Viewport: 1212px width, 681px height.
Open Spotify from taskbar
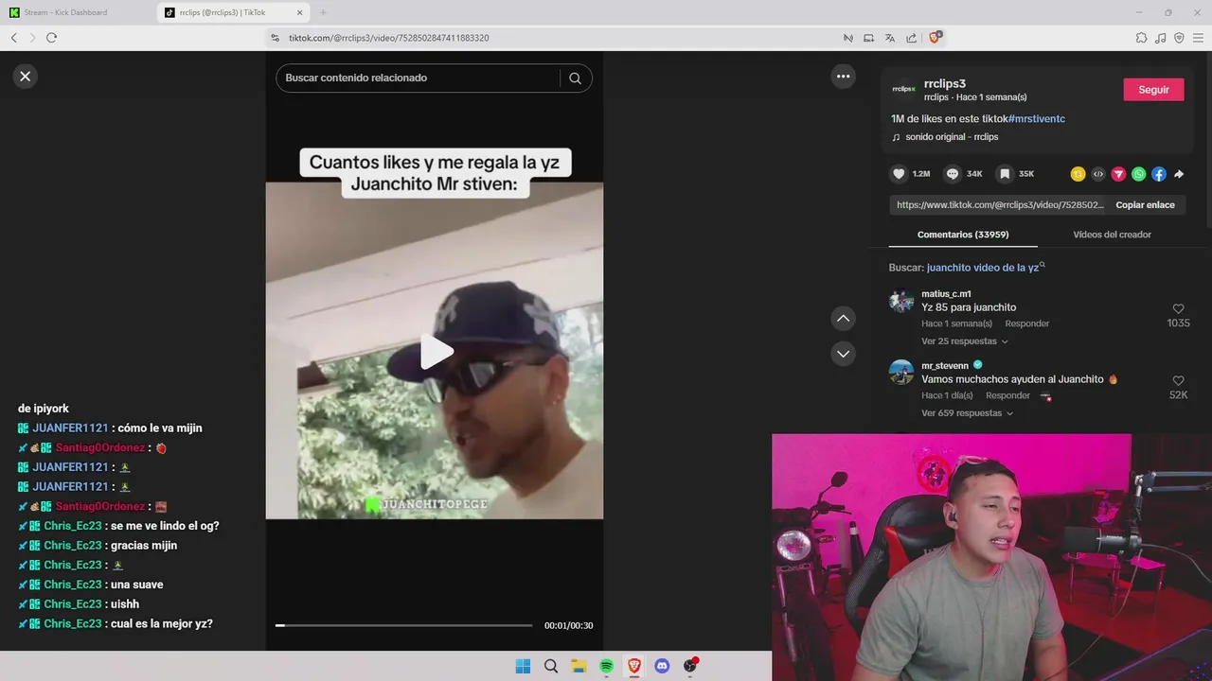[606, 666]
